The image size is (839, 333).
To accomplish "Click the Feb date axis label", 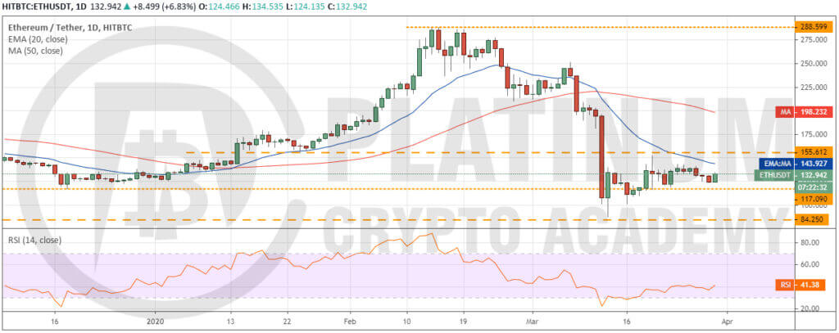I will [349, 323].
